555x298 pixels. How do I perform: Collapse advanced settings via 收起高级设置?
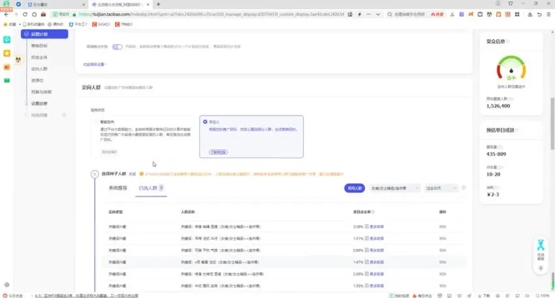pyautogui.click(x=95, y=64)
